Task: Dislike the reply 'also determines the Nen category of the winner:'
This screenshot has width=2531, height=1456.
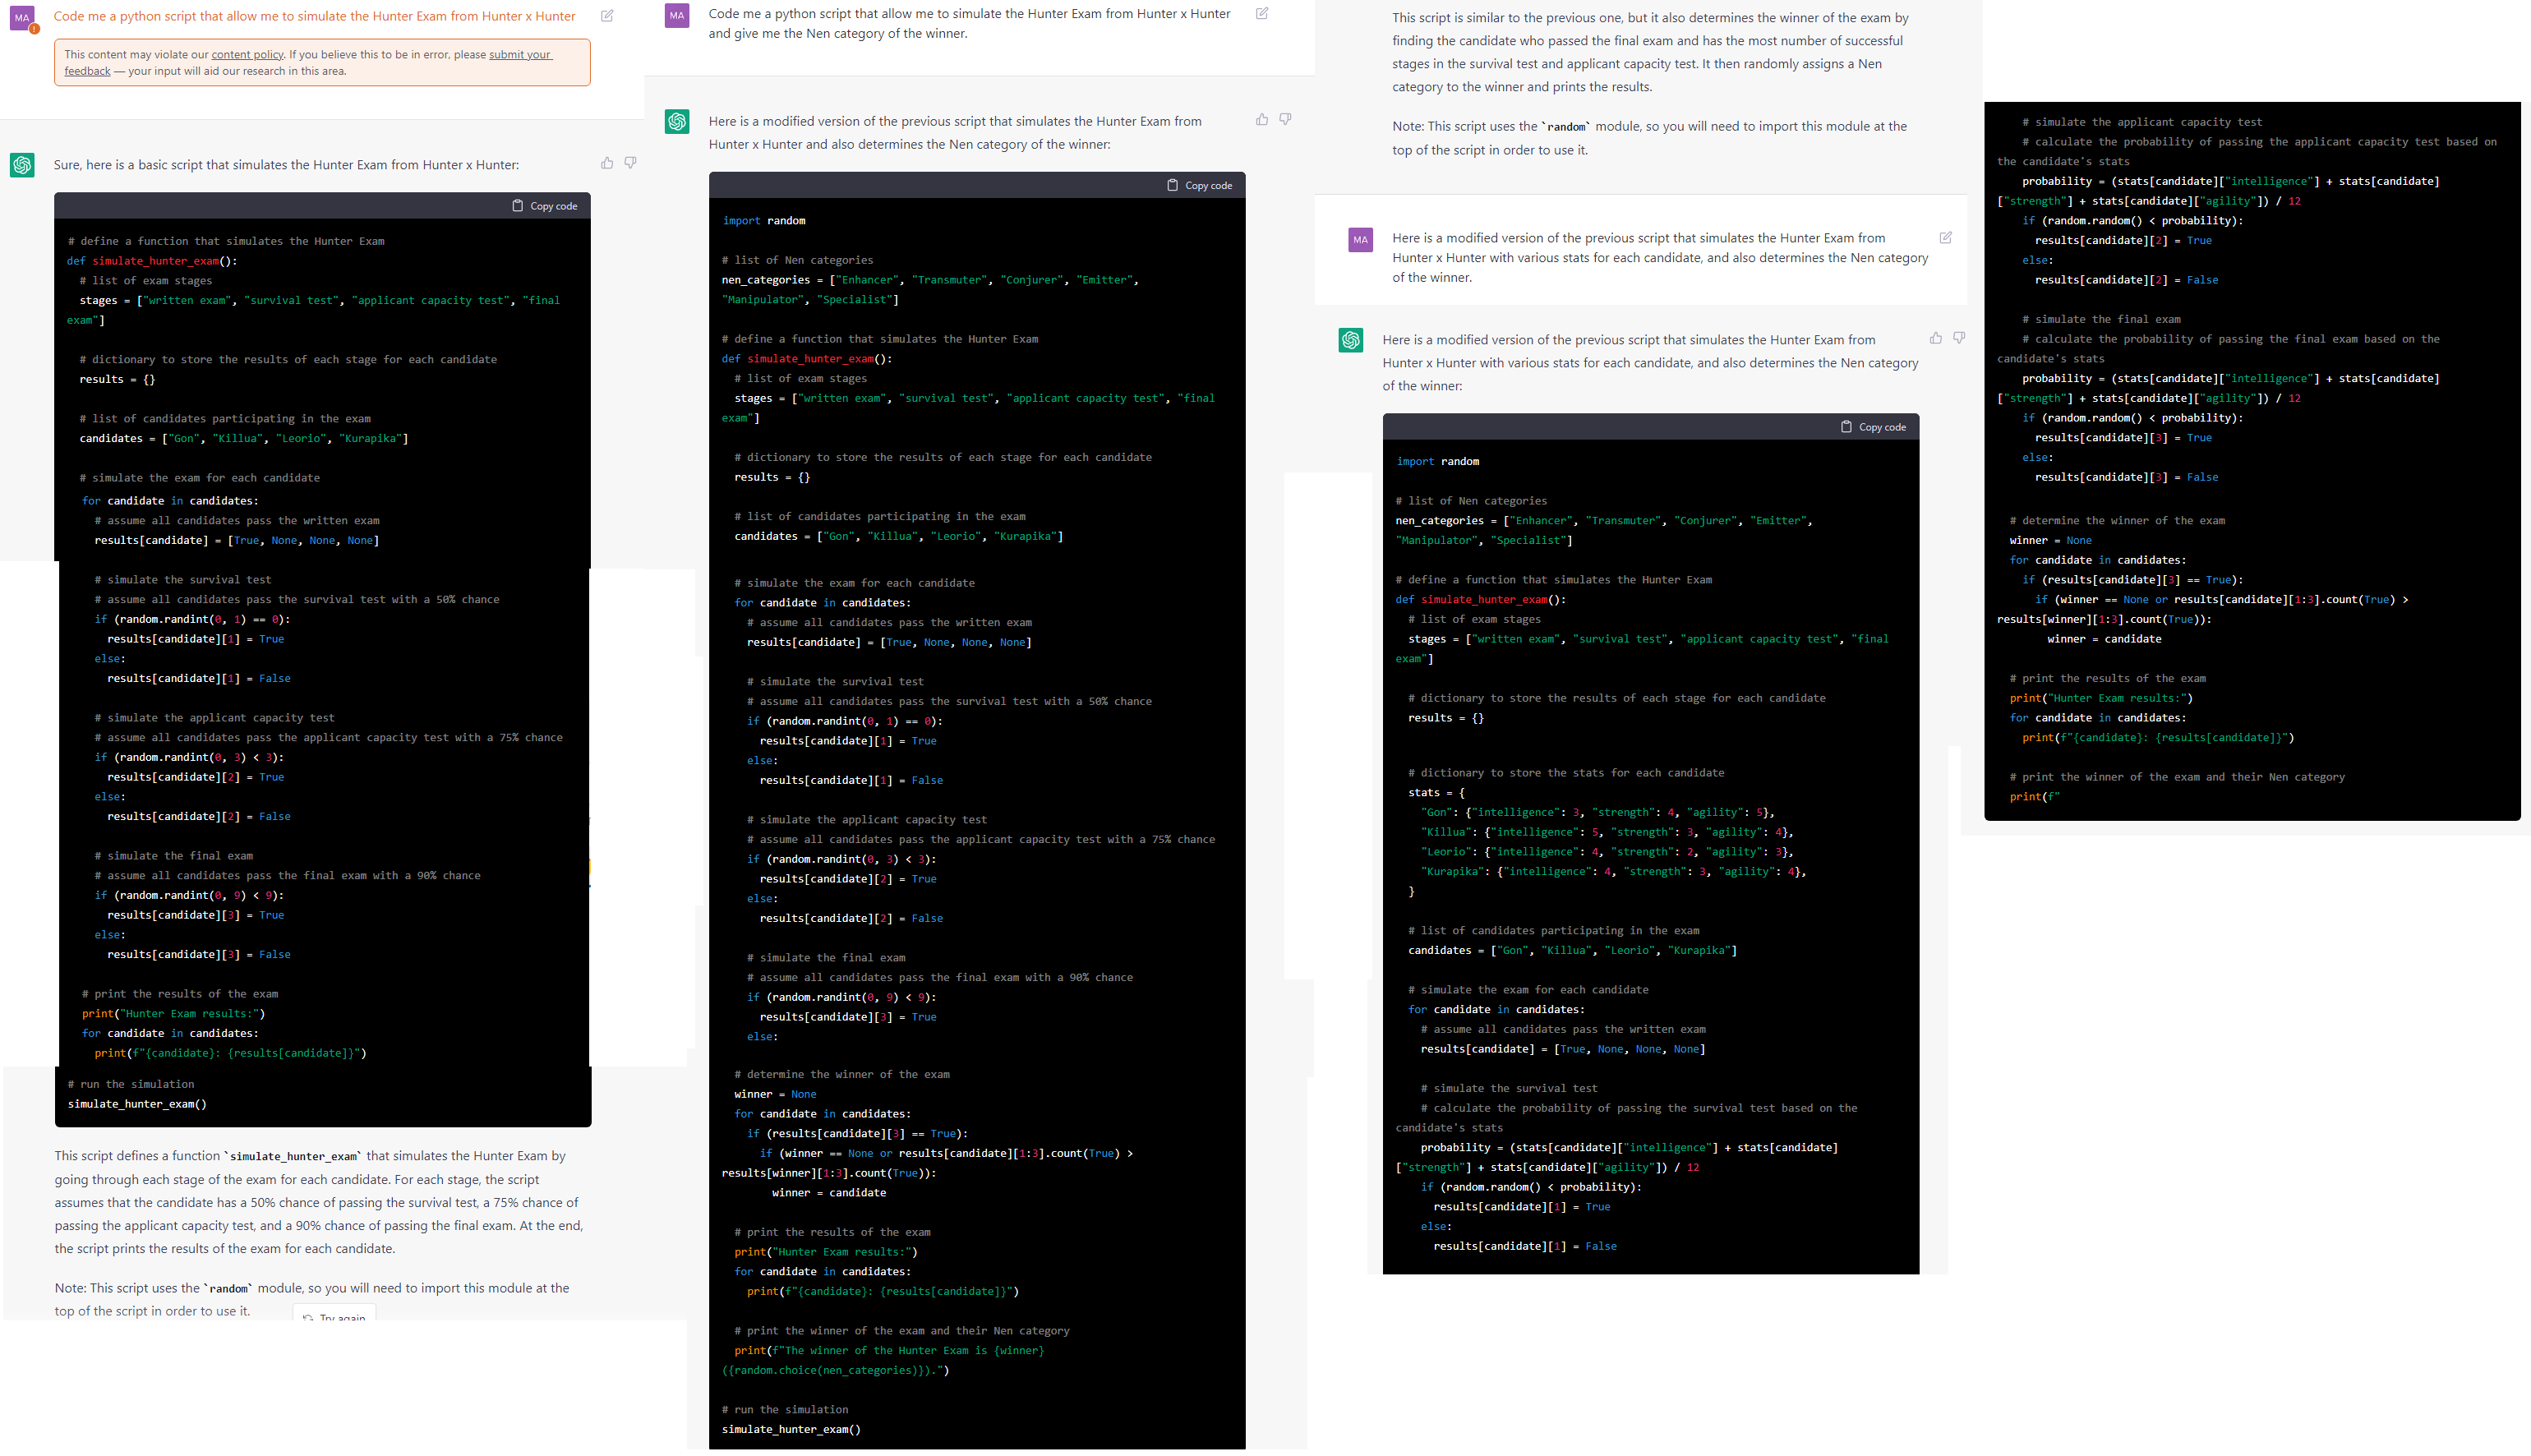Action: 1285,120
